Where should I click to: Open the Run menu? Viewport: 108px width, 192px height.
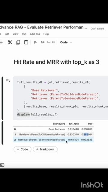(24, 34)
